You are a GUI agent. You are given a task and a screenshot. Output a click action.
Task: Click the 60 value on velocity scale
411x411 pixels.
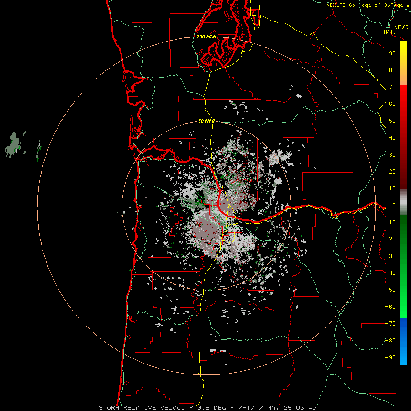coord(392,104)
